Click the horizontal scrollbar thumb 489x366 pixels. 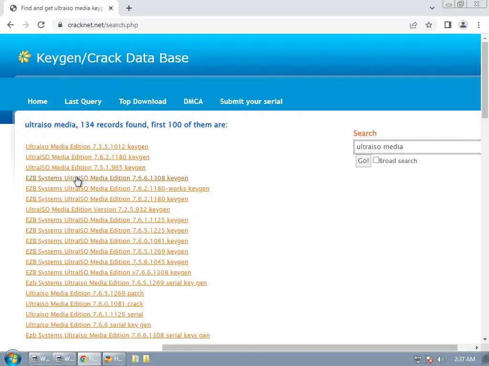point(309,347)
